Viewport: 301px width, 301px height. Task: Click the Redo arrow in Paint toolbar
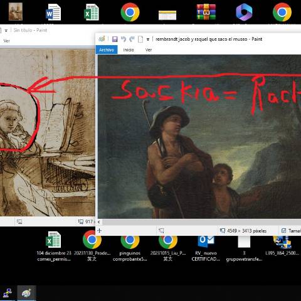point(132,39)
